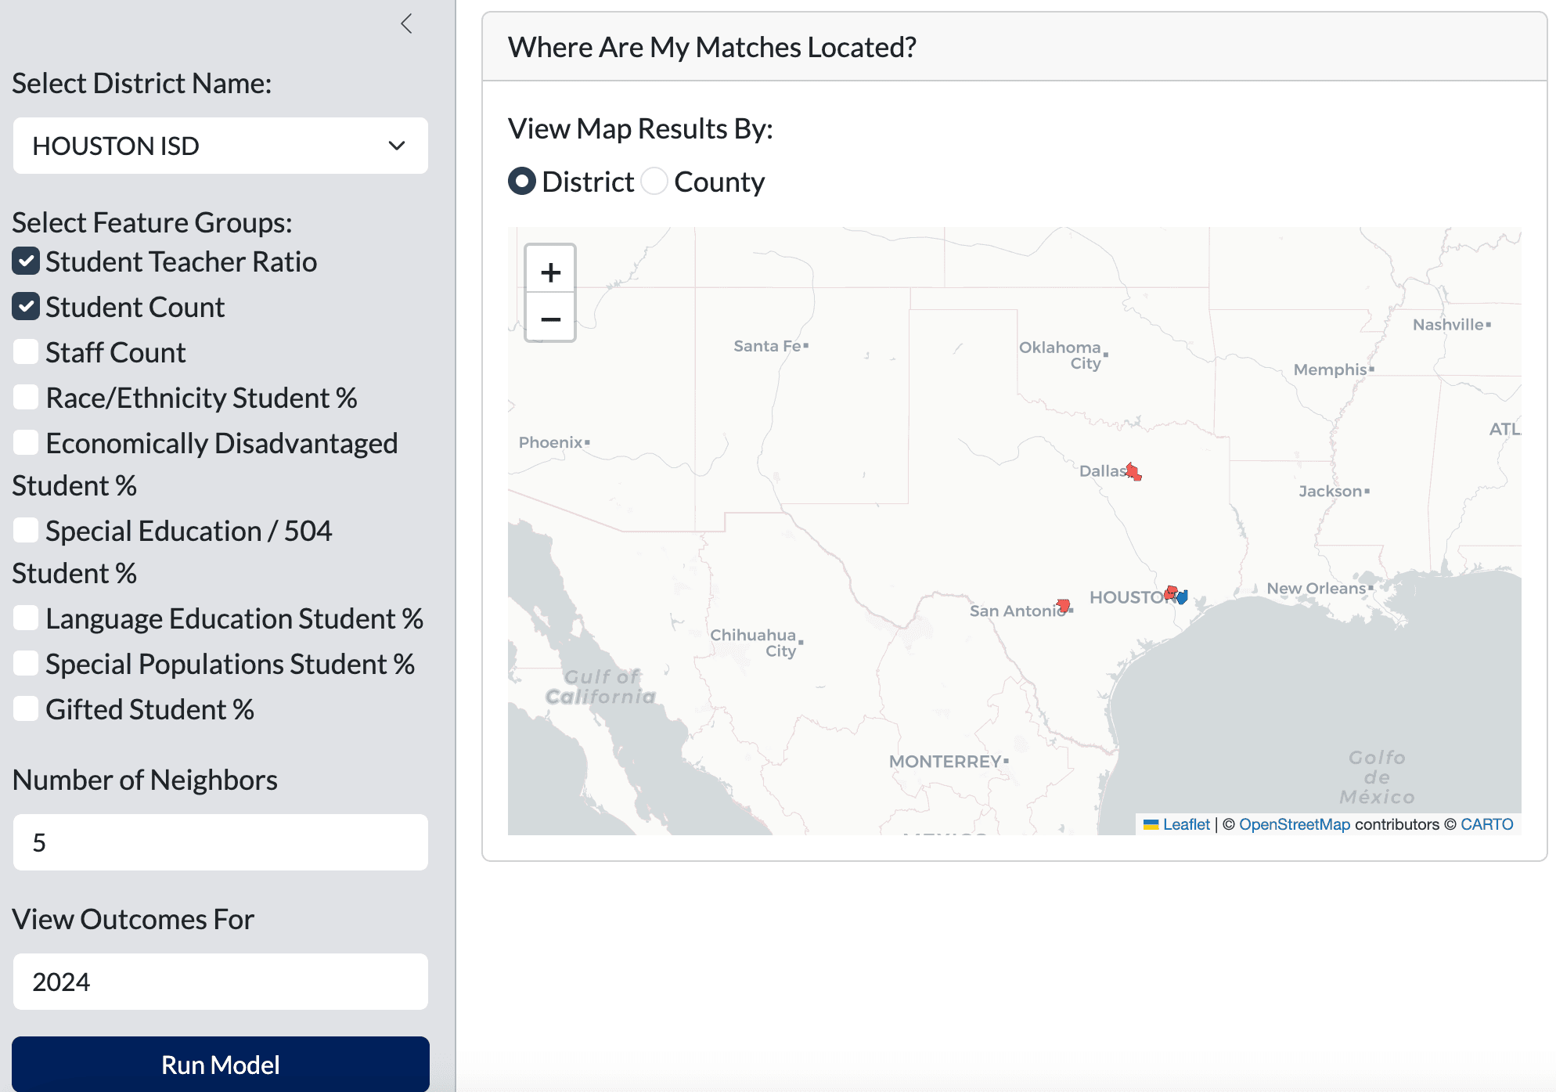Click the Oklahoma City map label
1556x1092 pixels.
[x=1061, y=355]
